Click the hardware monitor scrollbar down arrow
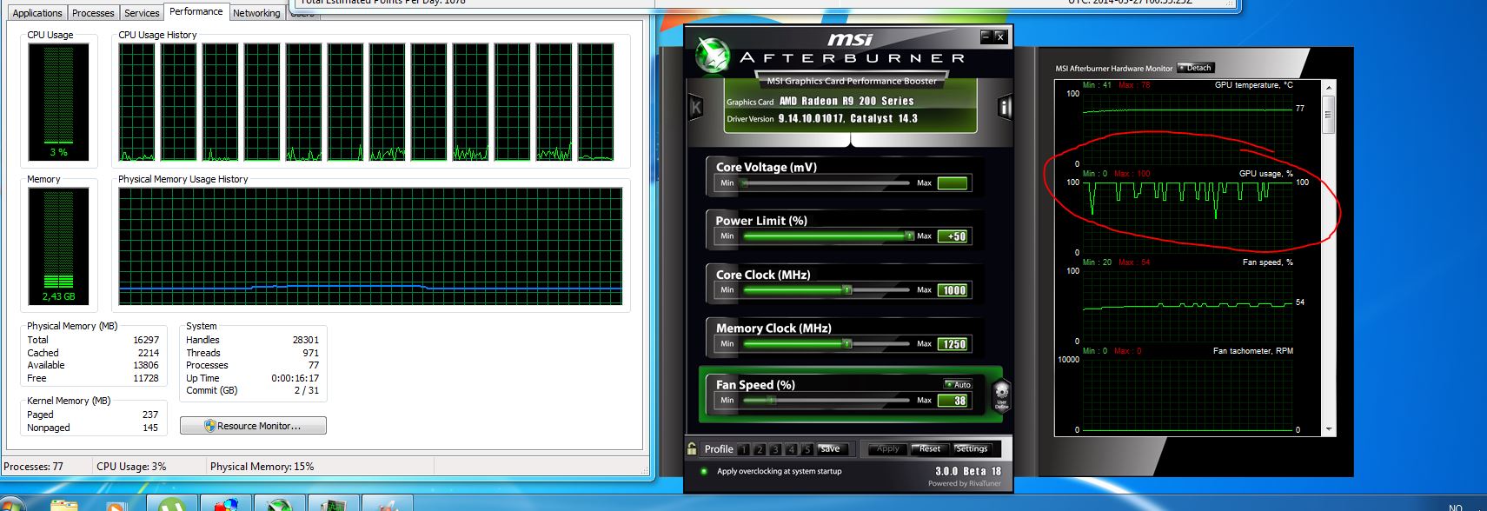1487x511 pixels. click(x=1328, y=429)
